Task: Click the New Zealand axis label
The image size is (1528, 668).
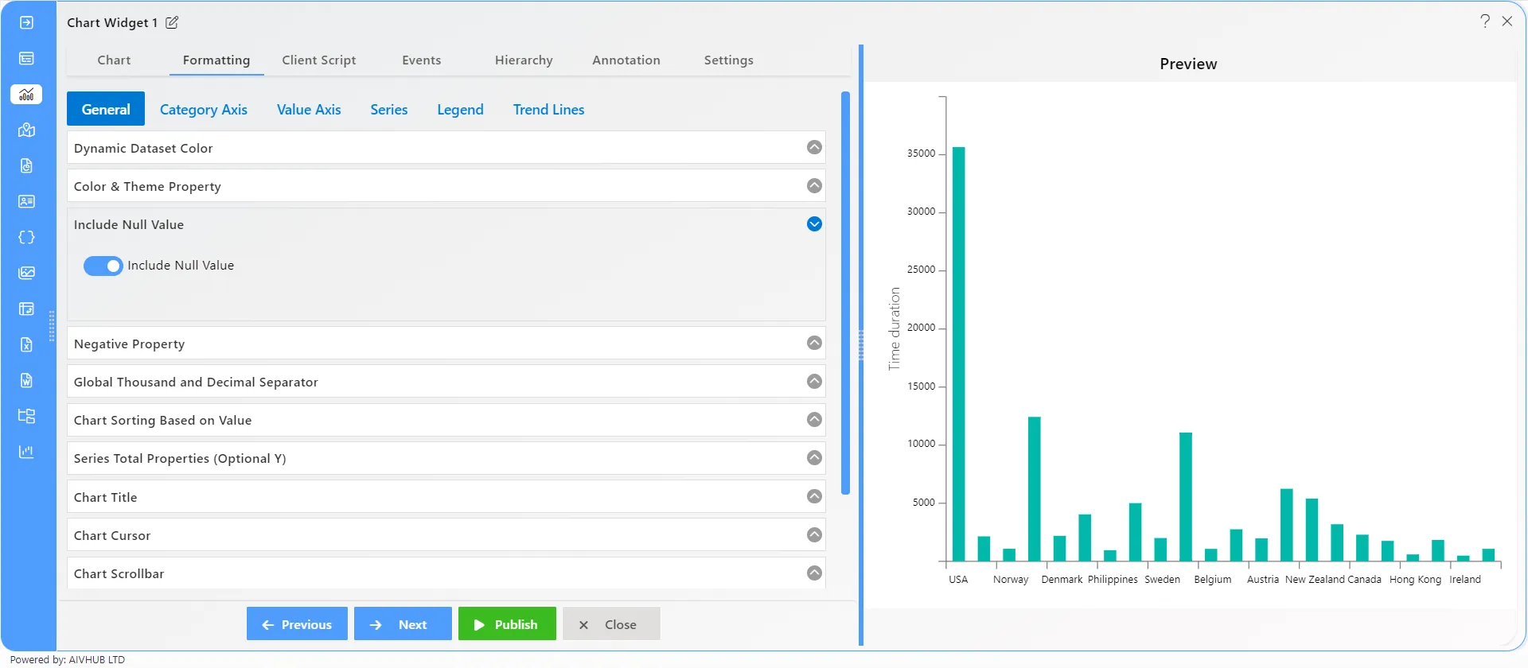Action: coord(1315,580)
